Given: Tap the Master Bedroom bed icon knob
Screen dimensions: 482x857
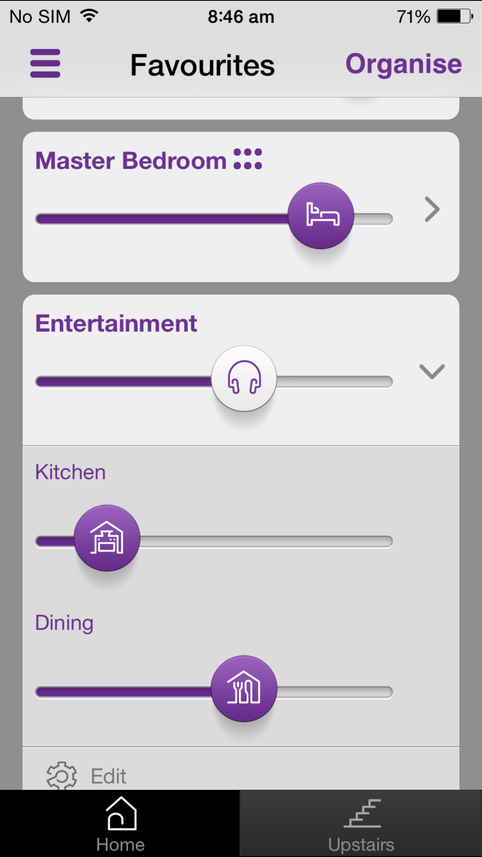Looking at the screenshot, I should click(x=321, y=215).
